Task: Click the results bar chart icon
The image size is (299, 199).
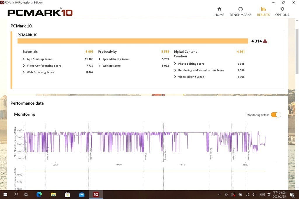Action: click(x=263, y=9)
